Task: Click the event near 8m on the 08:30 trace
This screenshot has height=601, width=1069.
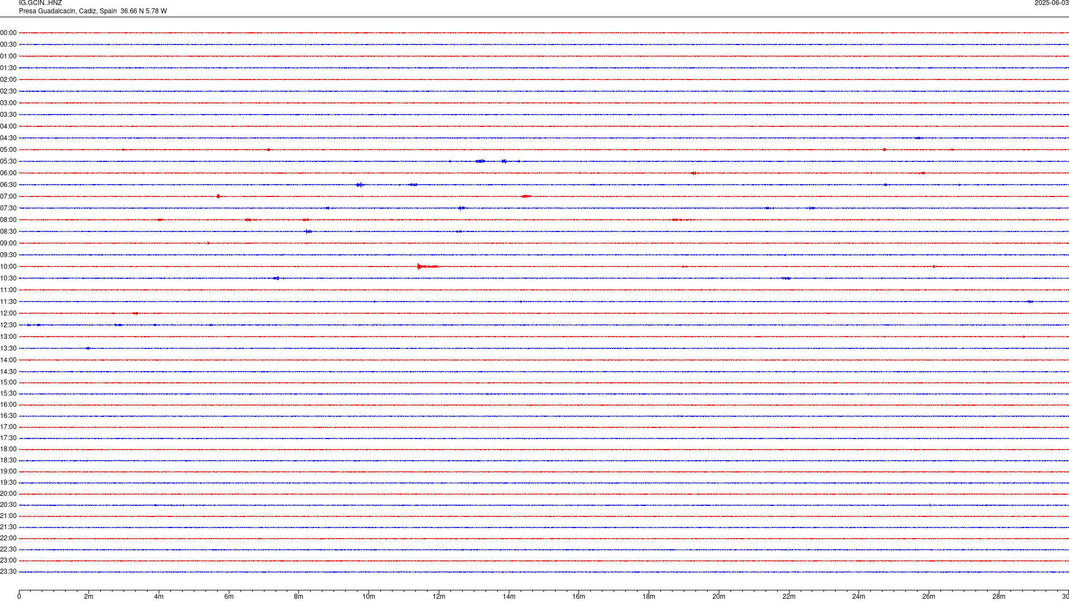Action: click(308, 231)
